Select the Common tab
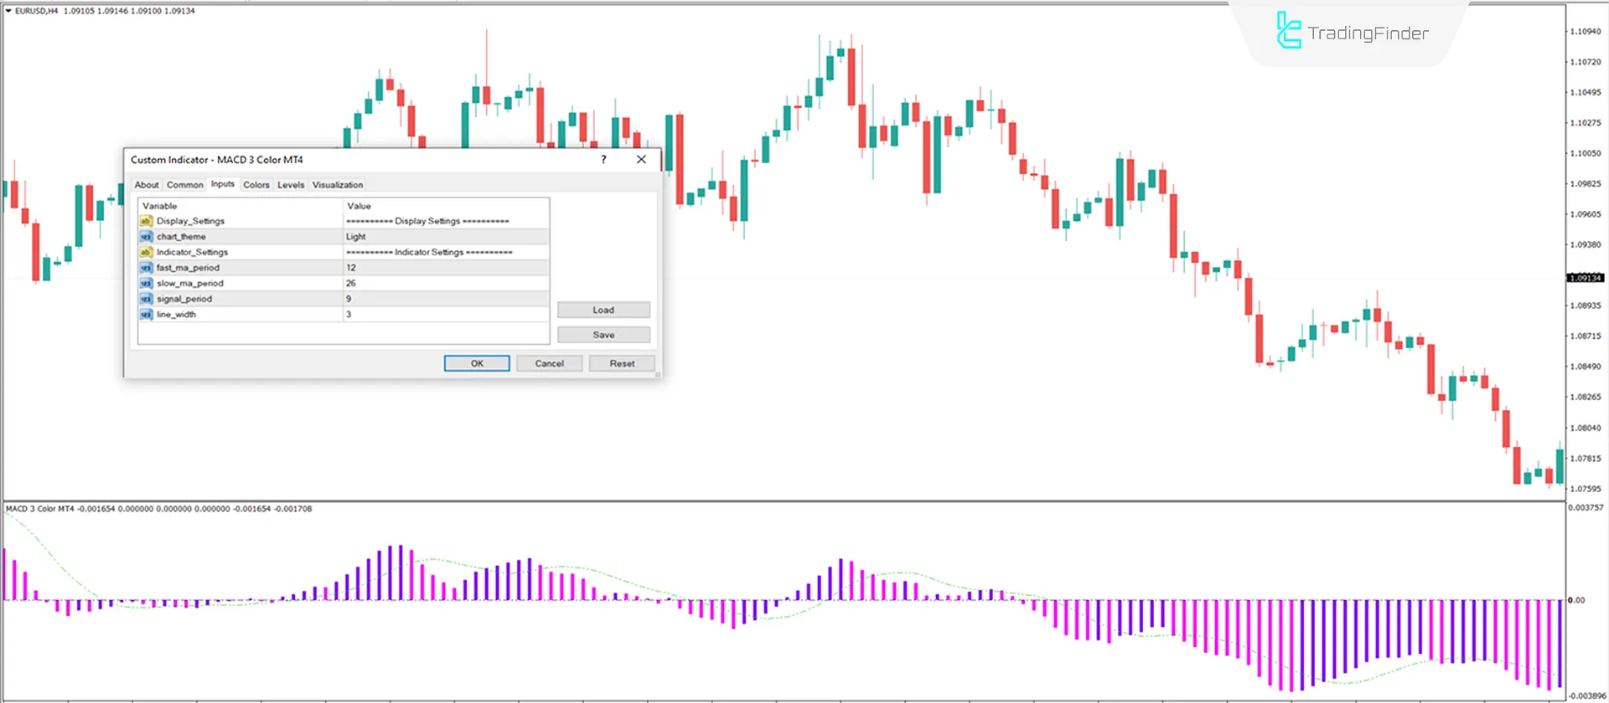 click(184, 185)
